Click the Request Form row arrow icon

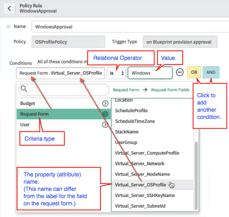tap(105, 114)
